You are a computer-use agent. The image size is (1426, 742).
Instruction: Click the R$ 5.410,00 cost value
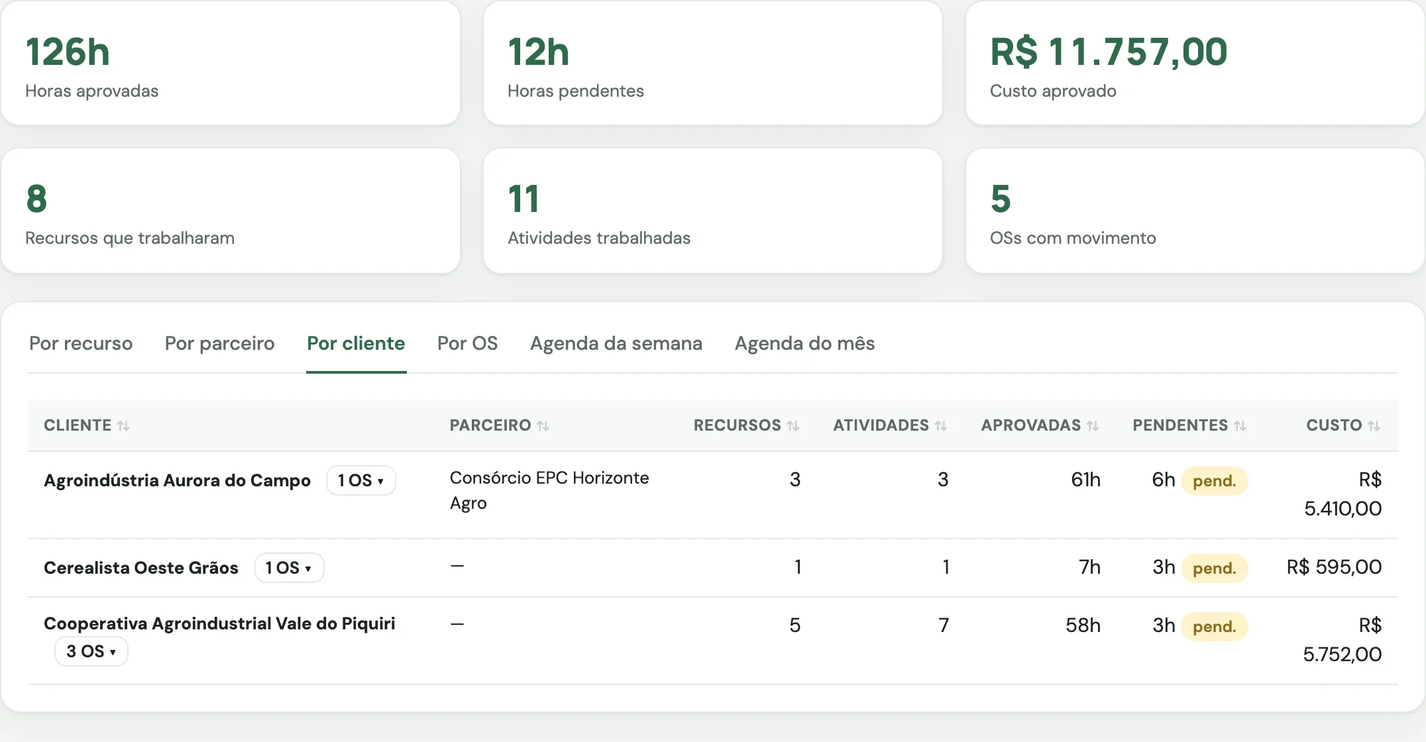coord(1343,494)
